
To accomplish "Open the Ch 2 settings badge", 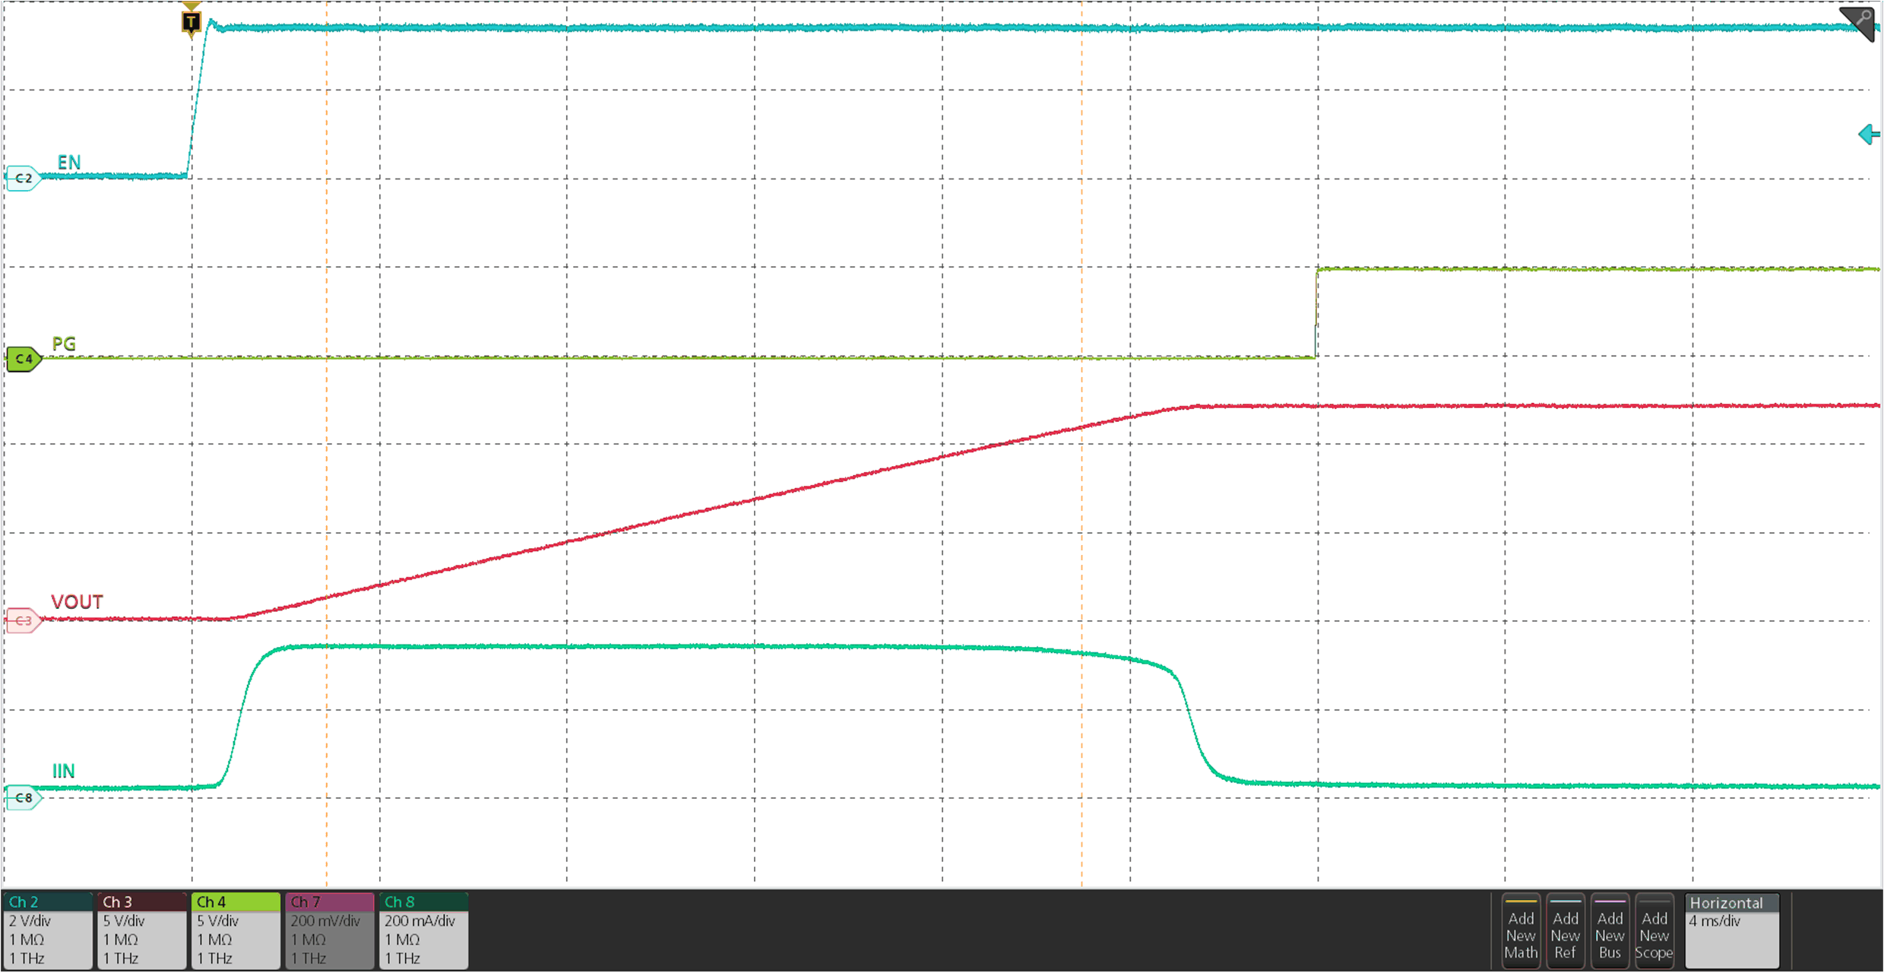I will pos(48,931).
